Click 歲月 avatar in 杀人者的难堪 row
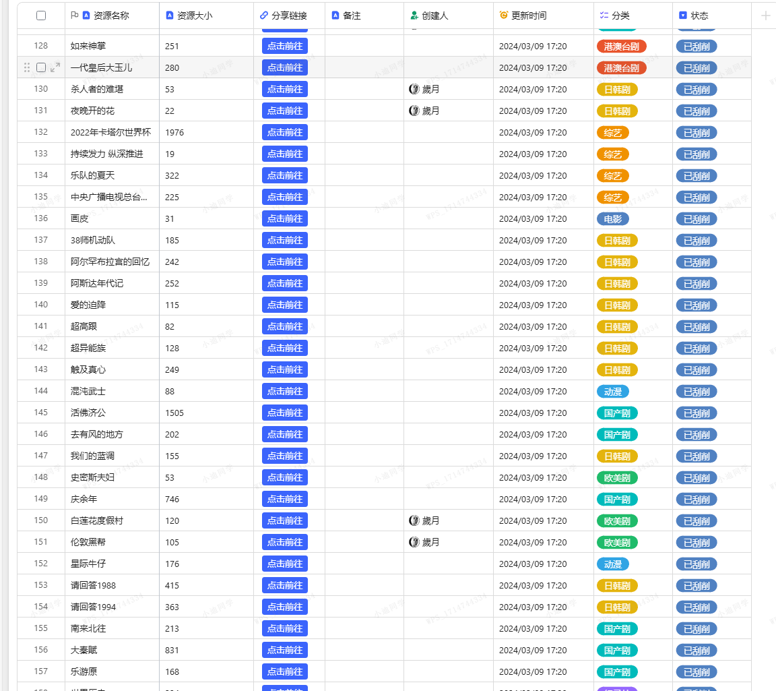The width and height of the screenshot is (776, 691). pyautogui.click(x=414, y=89)
